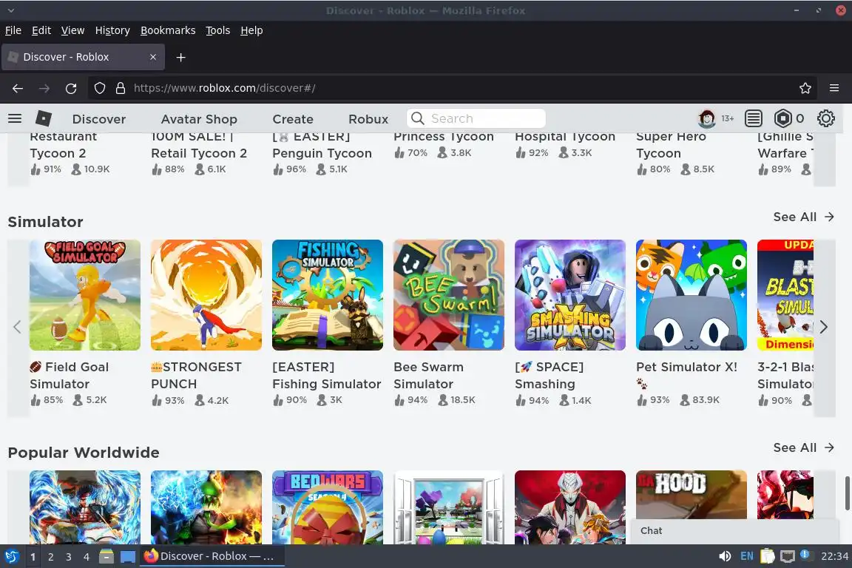Image resolution: width=852 pixels, height=568 pixels.
Task: Open STRONGEST PUNCH game thumbnail
Action: (206, 295)
